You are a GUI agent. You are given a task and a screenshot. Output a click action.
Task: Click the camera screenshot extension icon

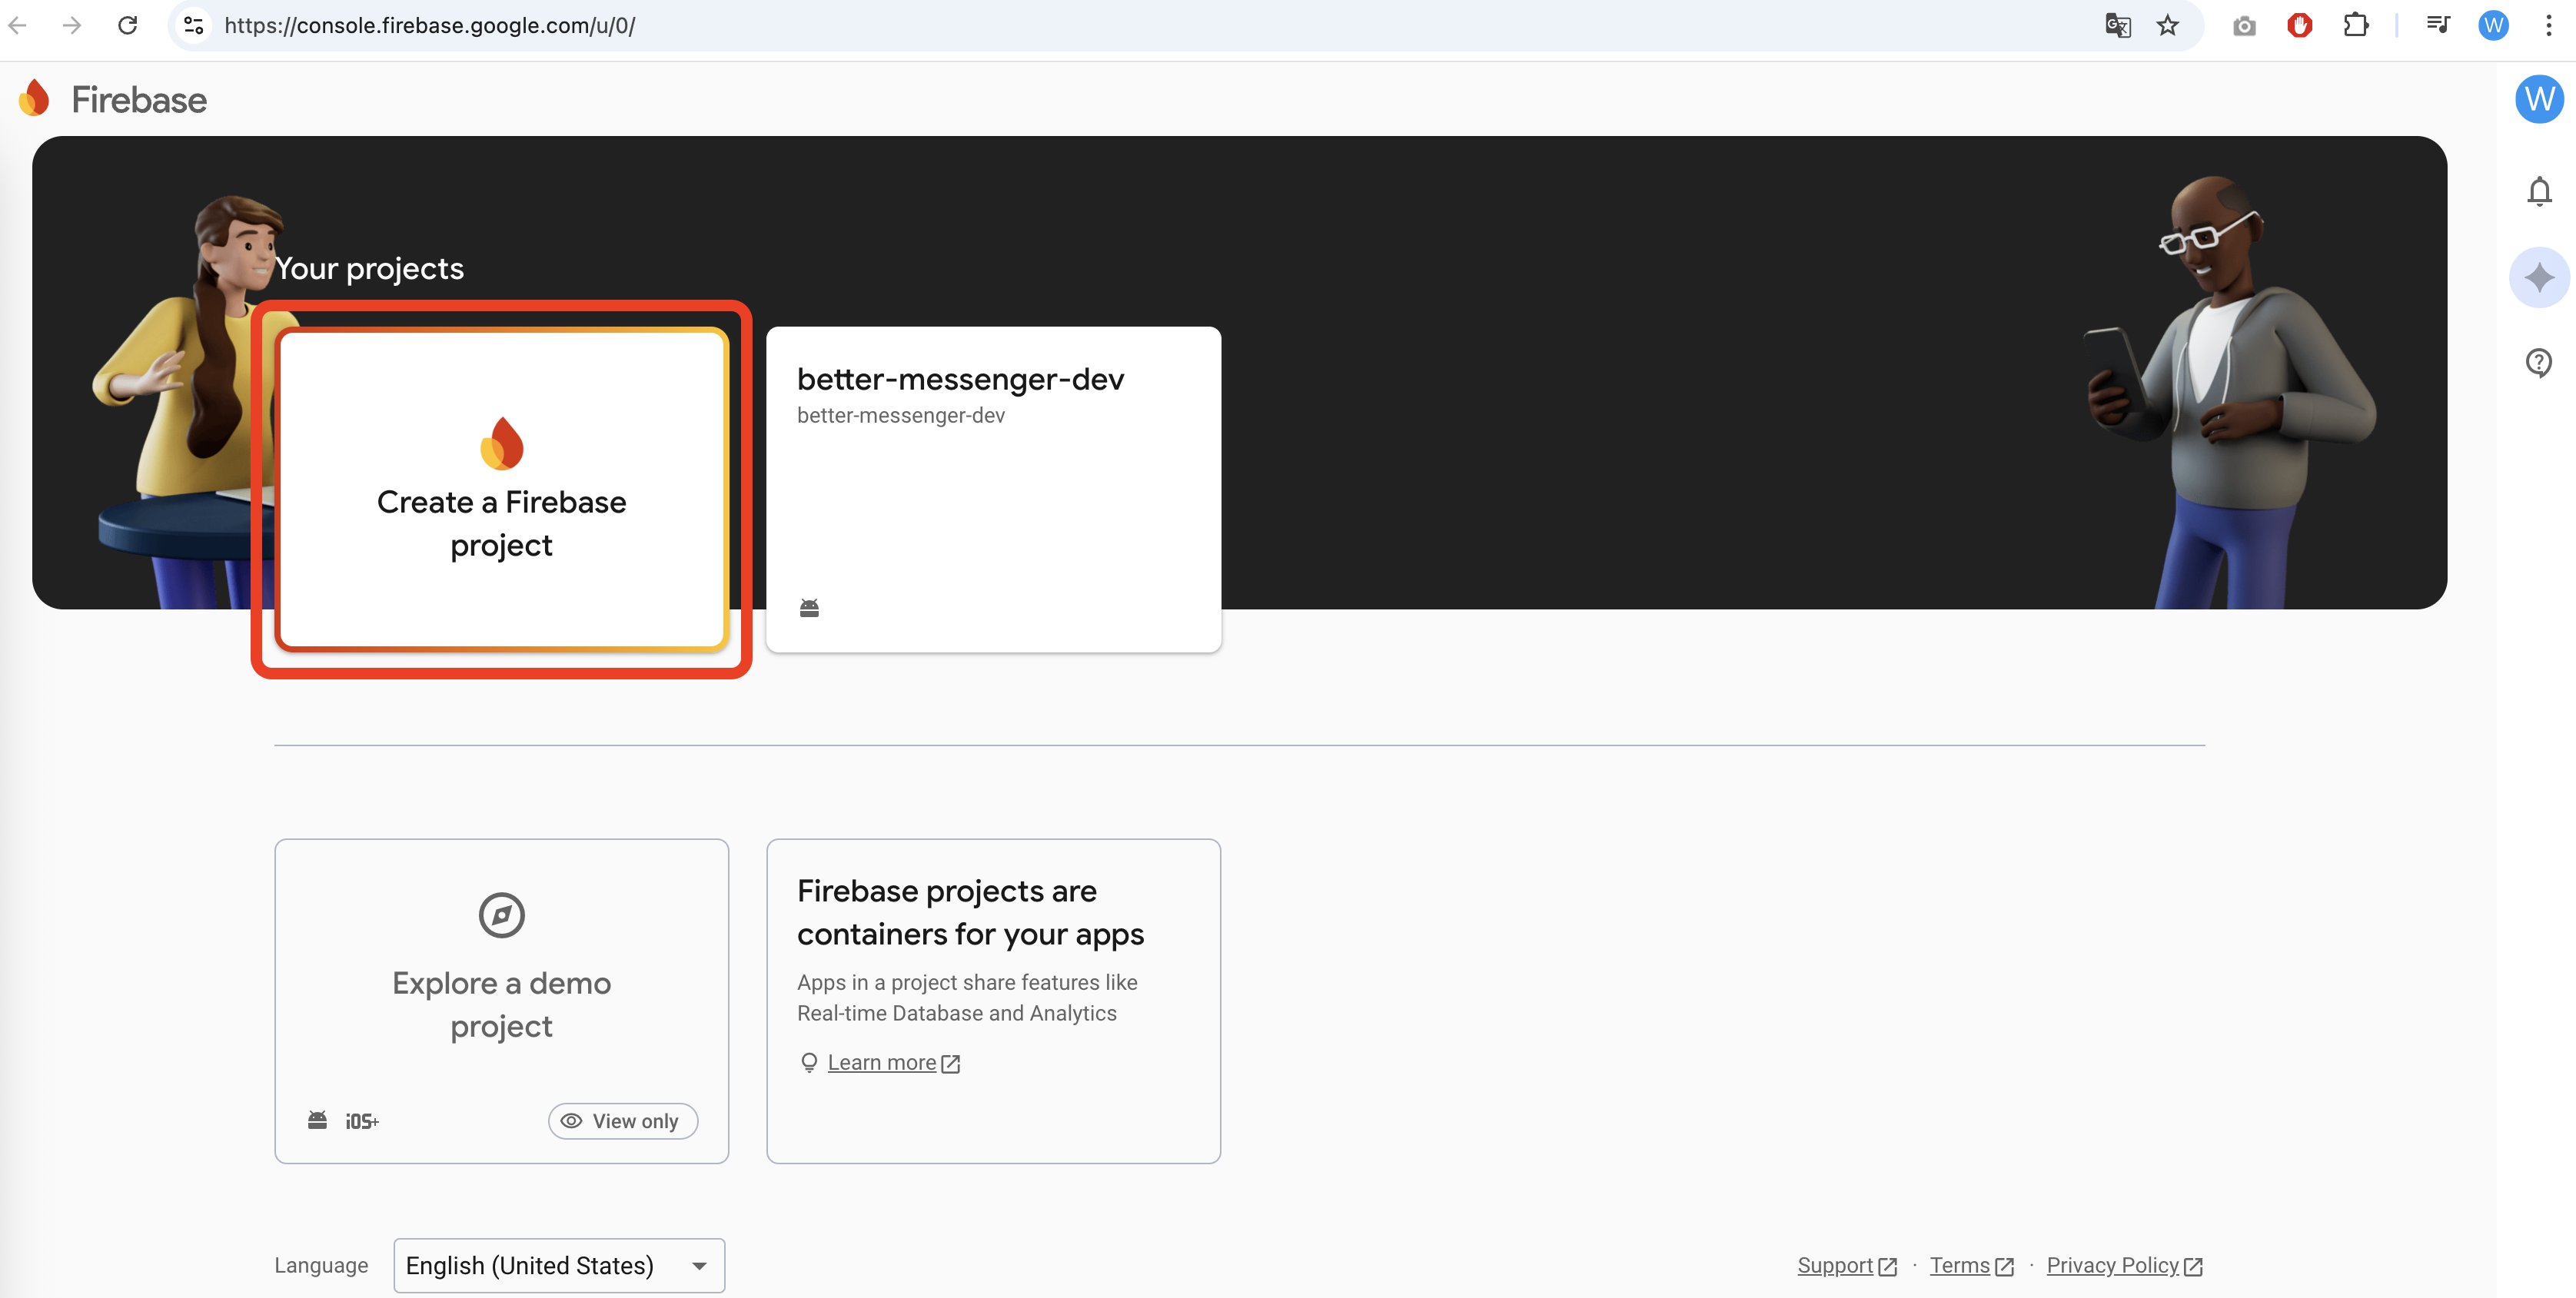click(2244, 26)
